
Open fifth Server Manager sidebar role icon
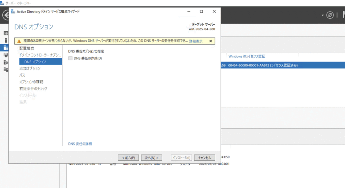click(x=6, y=62)
